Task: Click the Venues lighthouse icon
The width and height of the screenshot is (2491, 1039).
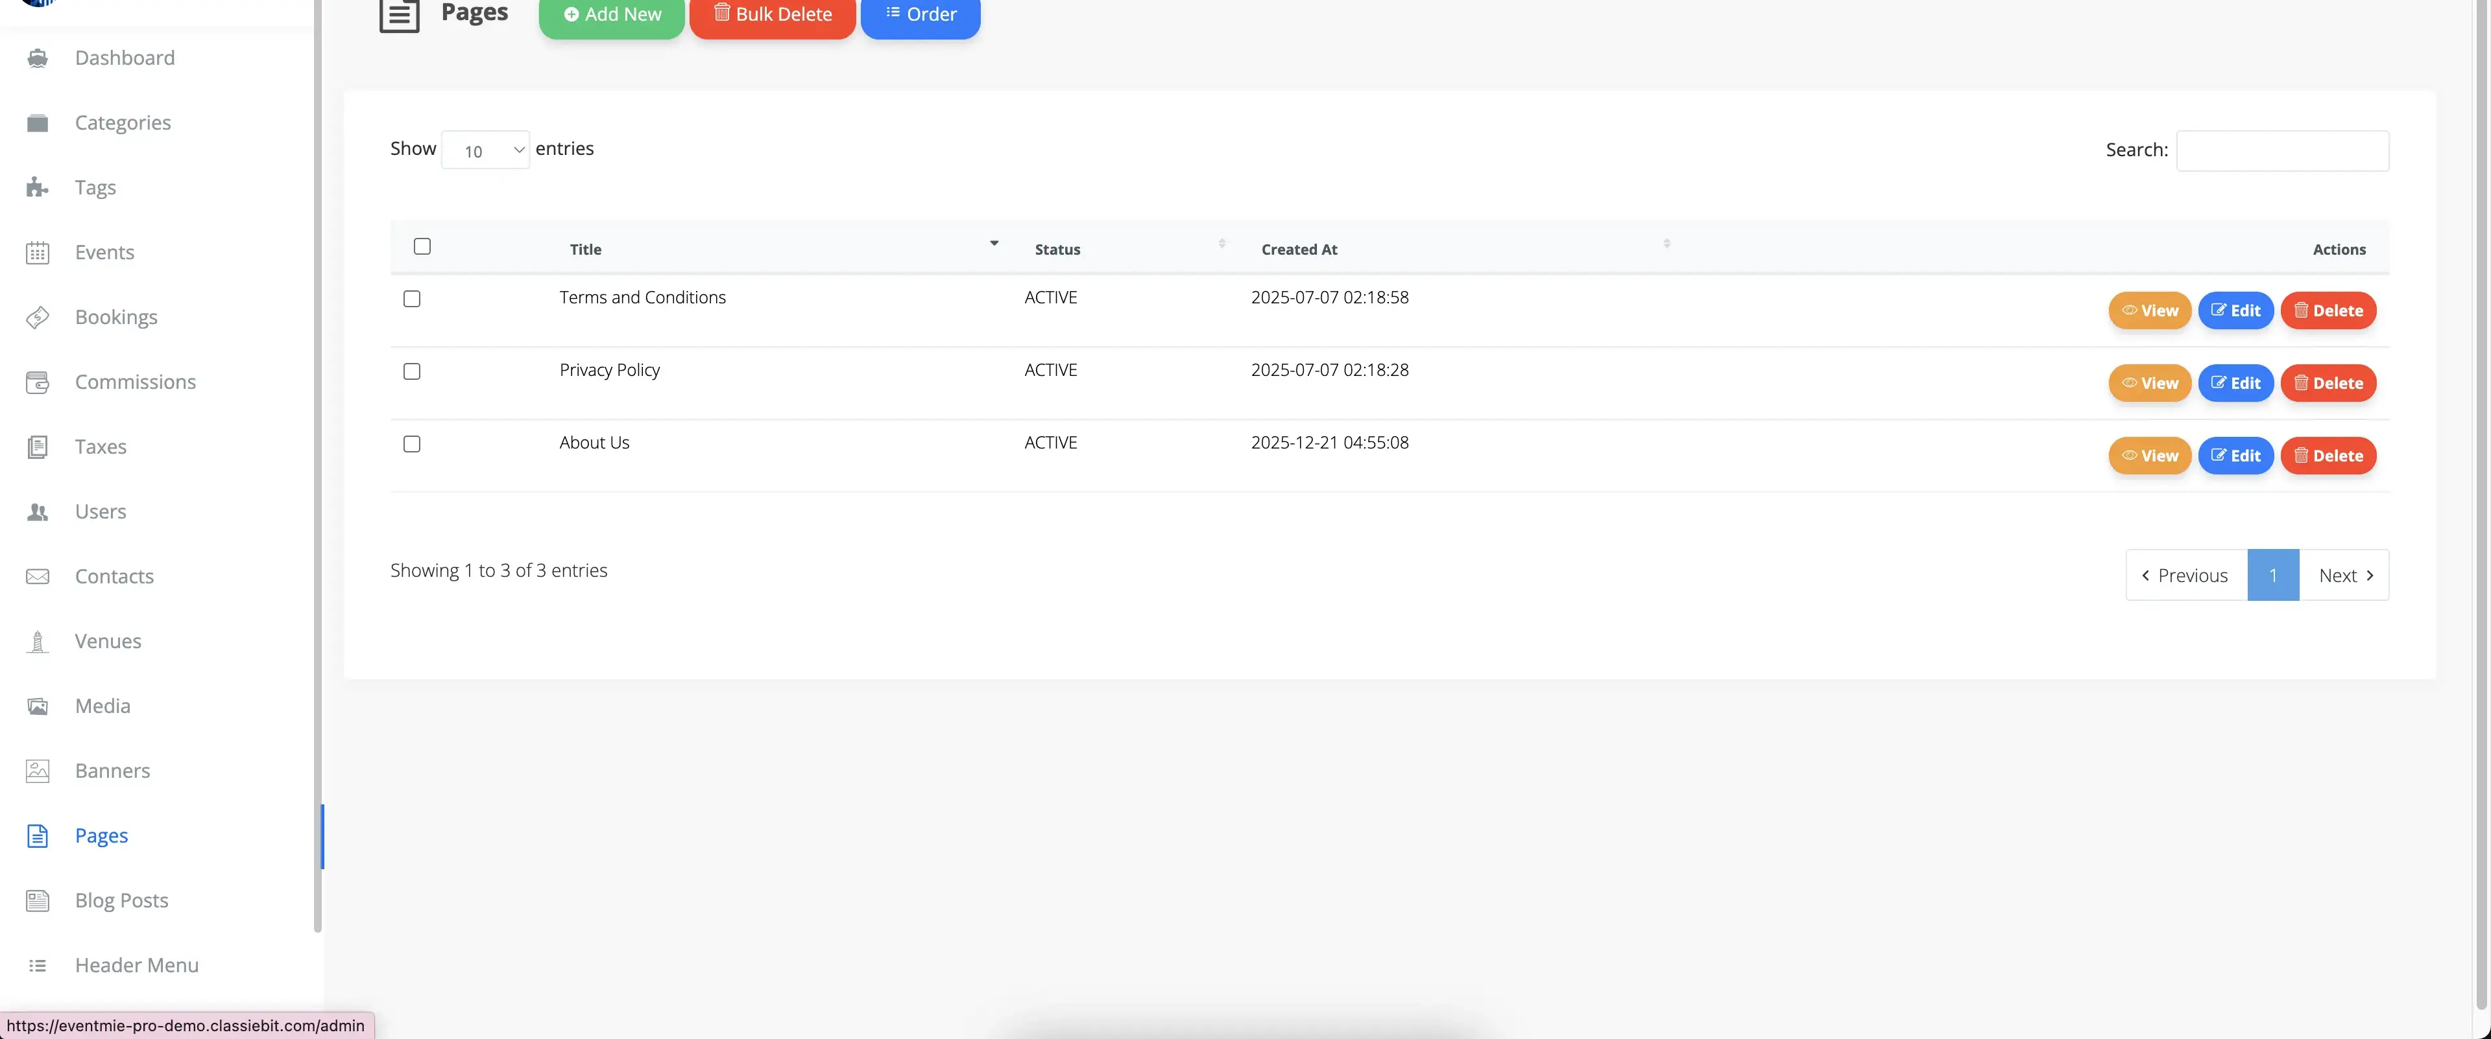Action: click(37, 641)
